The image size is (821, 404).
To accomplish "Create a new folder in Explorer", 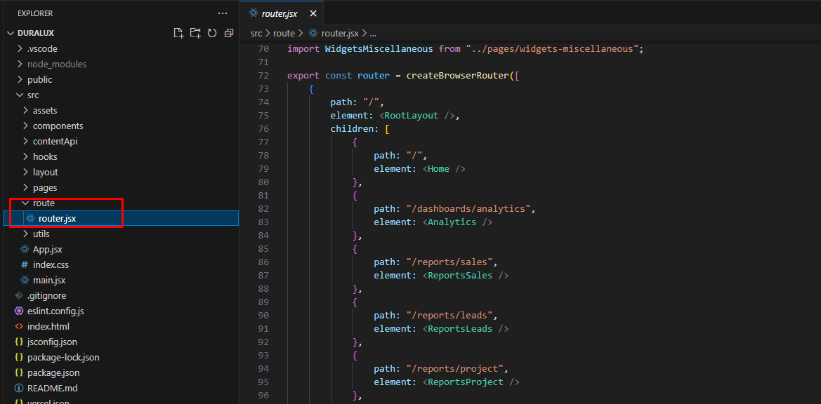I will pyautogui.click(x=195, y=33).
